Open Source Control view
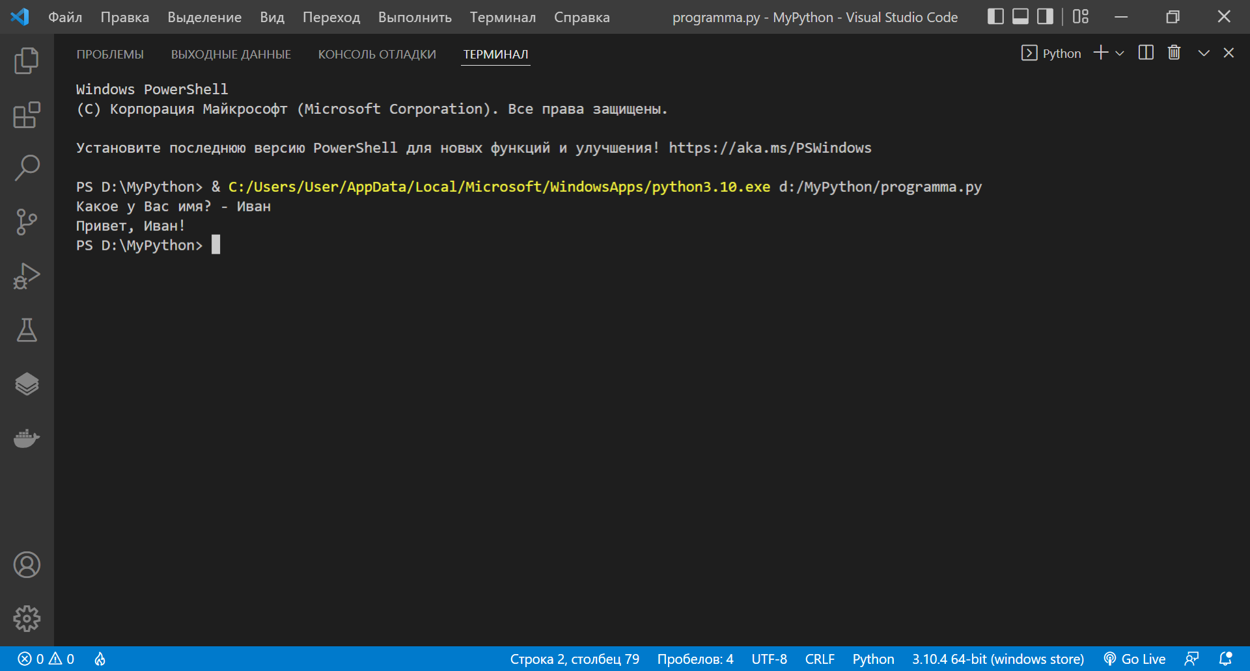Image resolution: width=1250 pixels, height=671 pixels. pos(27,222)
